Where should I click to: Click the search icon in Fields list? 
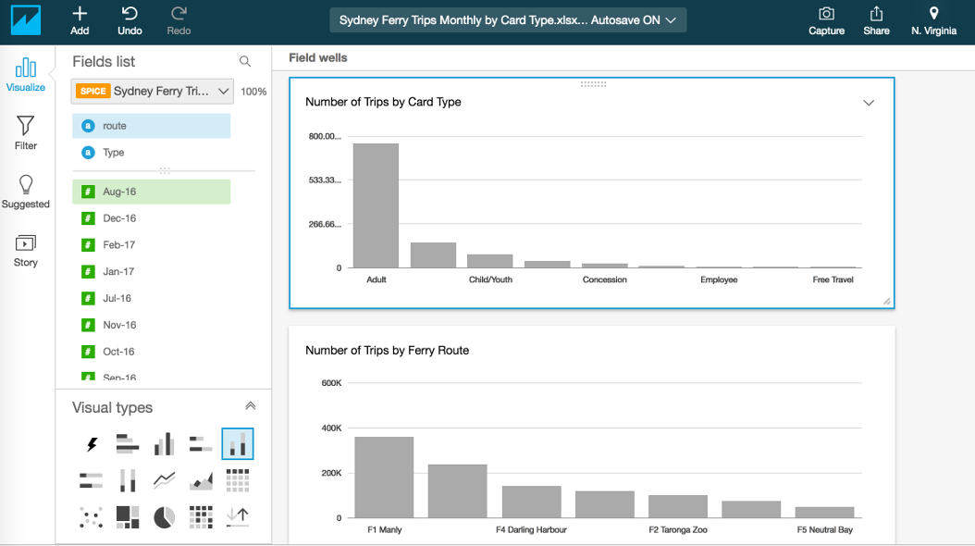245,62
